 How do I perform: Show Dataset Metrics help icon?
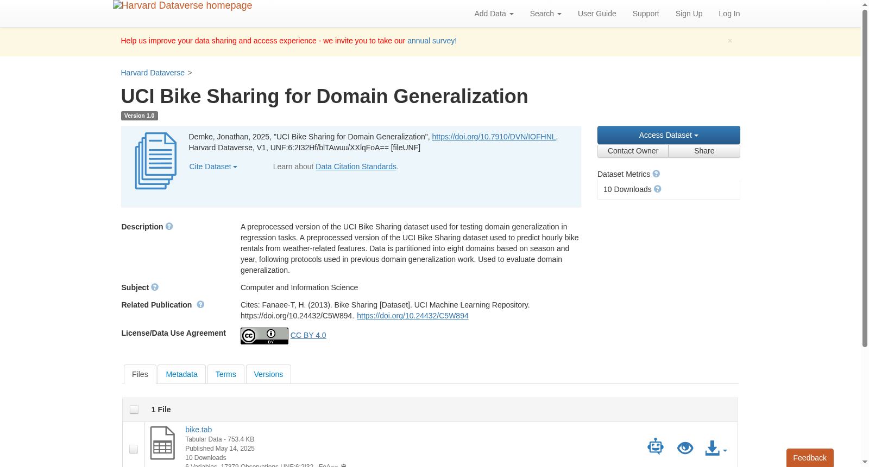point(656,174)
